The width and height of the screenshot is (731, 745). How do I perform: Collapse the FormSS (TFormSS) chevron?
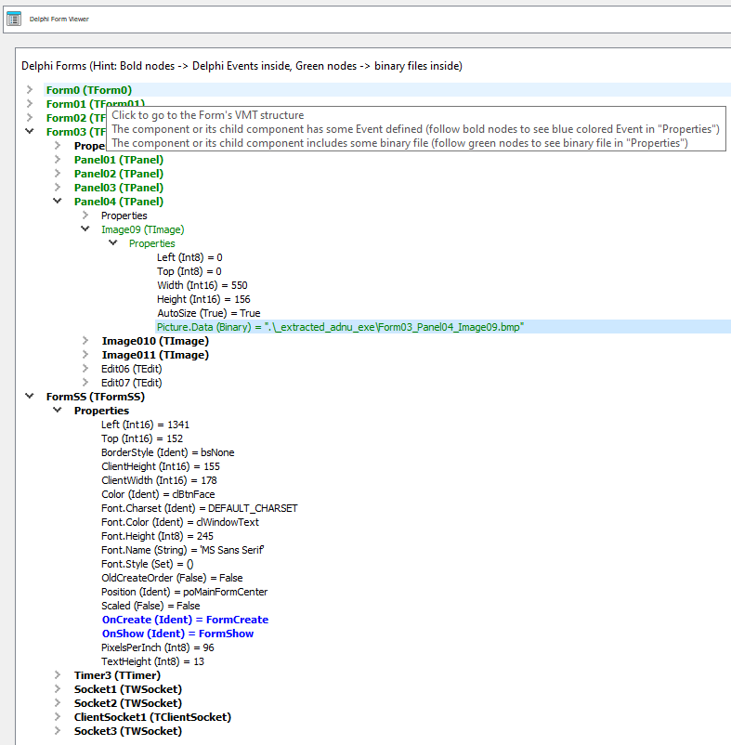pyautogui.click(x=30, y=397)
